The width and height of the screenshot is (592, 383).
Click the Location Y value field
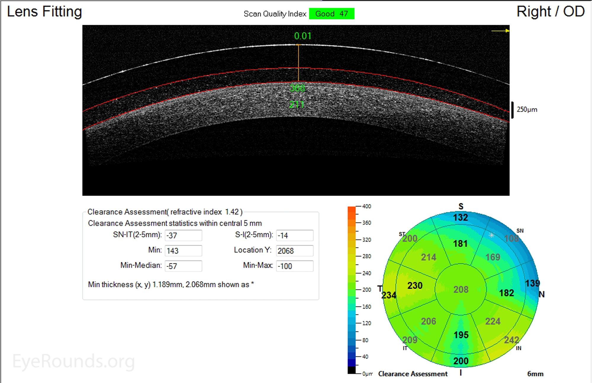[294, 251]
